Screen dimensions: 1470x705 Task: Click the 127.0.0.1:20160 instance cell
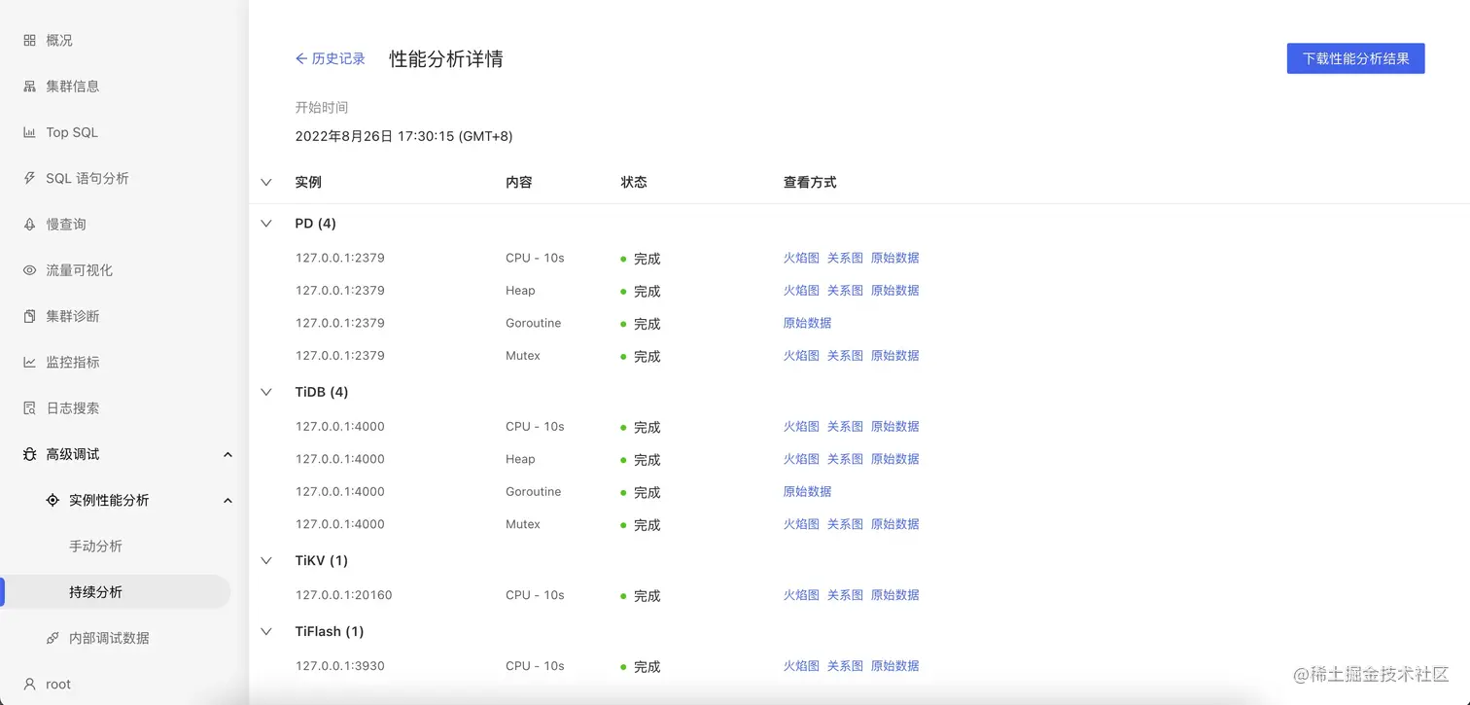pyautogui.click(x=343, y=595)
